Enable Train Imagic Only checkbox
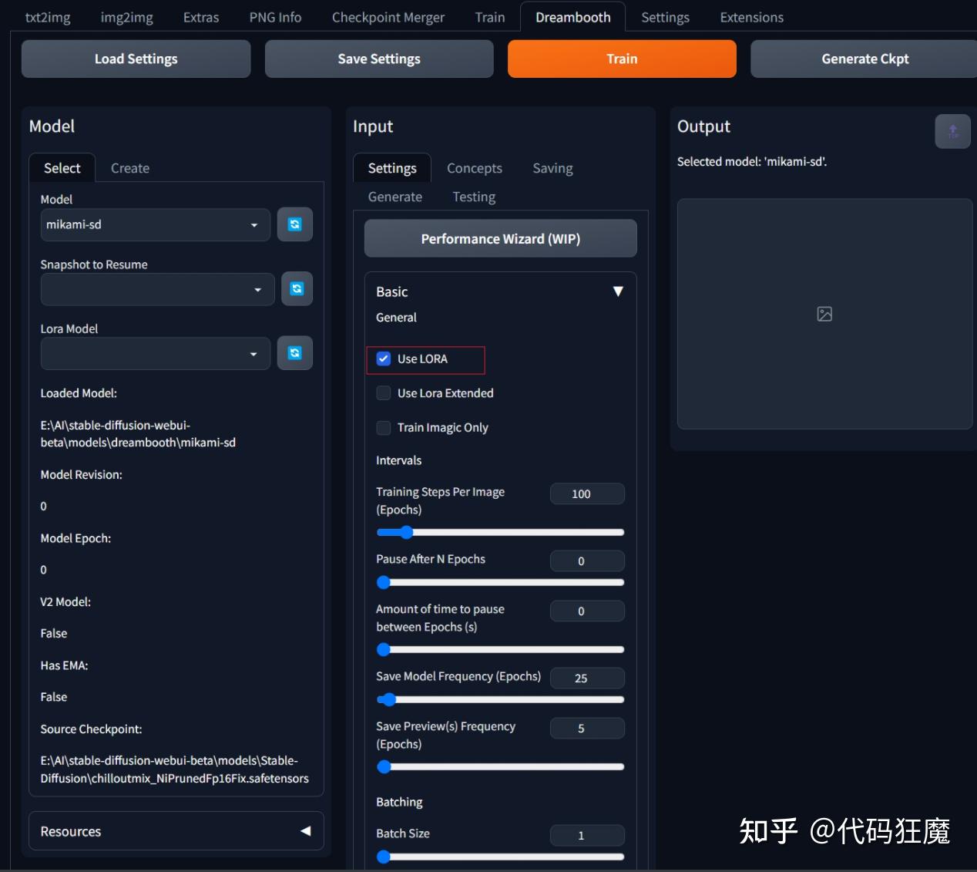977x872 pixels. tap(384, 427)
